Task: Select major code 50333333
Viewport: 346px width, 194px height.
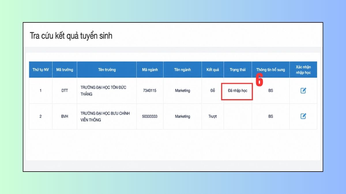Action: pyautogui.click(x=150, y=116)
